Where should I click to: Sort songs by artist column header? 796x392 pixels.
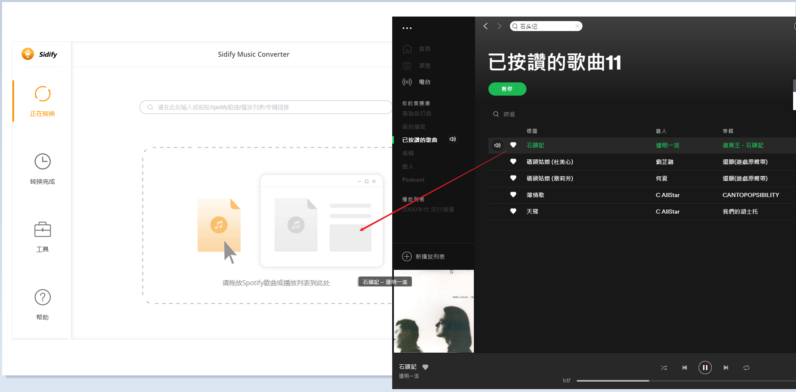[x=661, y=131]
